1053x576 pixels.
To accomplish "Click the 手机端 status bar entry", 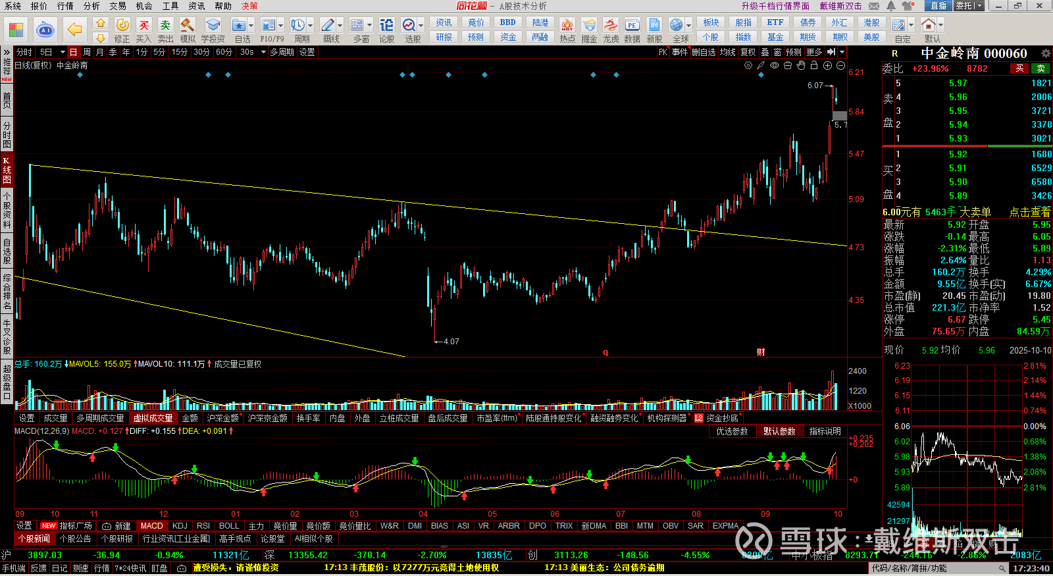I will (13, 568).
